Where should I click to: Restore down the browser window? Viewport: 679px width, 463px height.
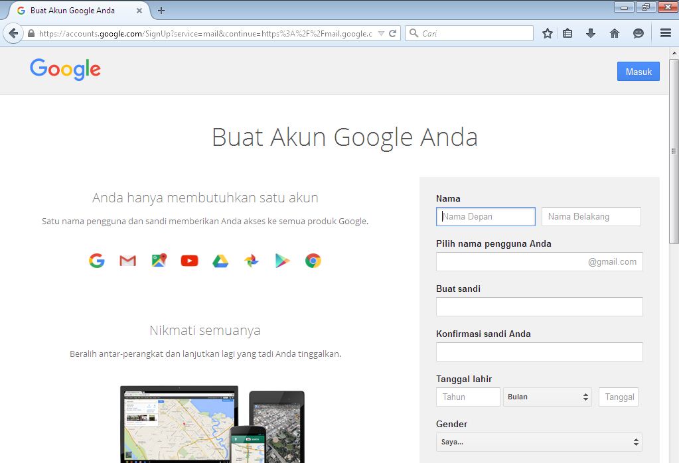coord(646,7)
